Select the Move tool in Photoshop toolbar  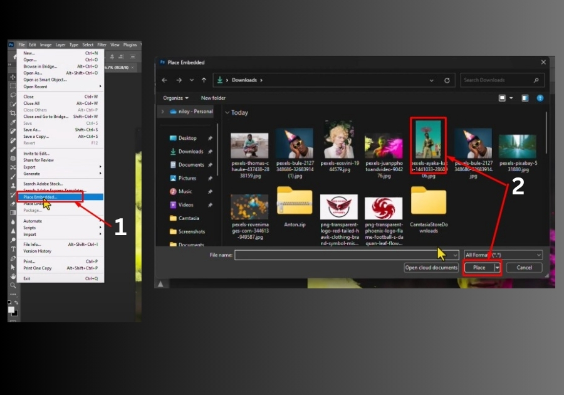13,77
